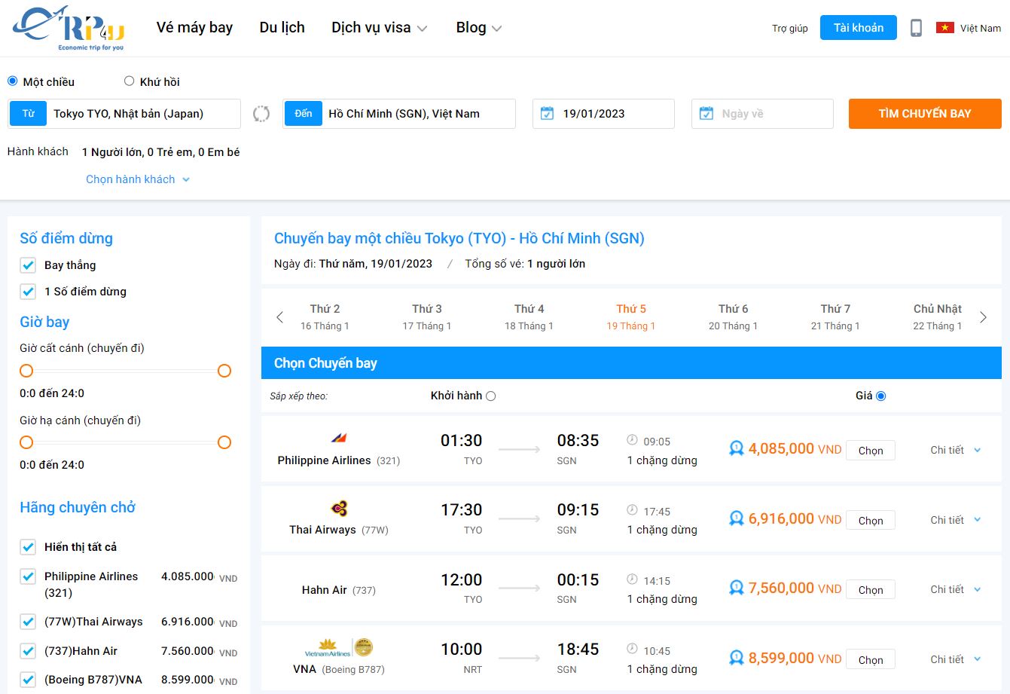Viewport: 1010px width, 694px height.
Task: Click the TÌM CHUYẾN BAY search button
Action: pyautogui.click(x=924, y=113)
